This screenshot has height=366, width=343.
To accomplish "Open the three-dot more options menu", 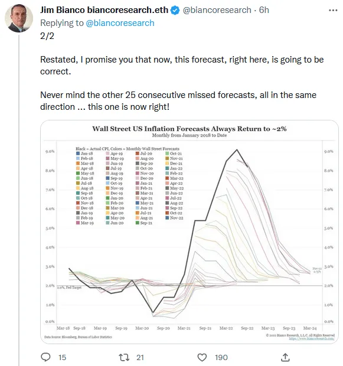I will (x=333, y=10).
